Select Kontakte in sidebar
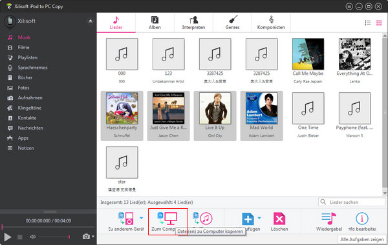388x245 pixels. (x=27, y=118)
